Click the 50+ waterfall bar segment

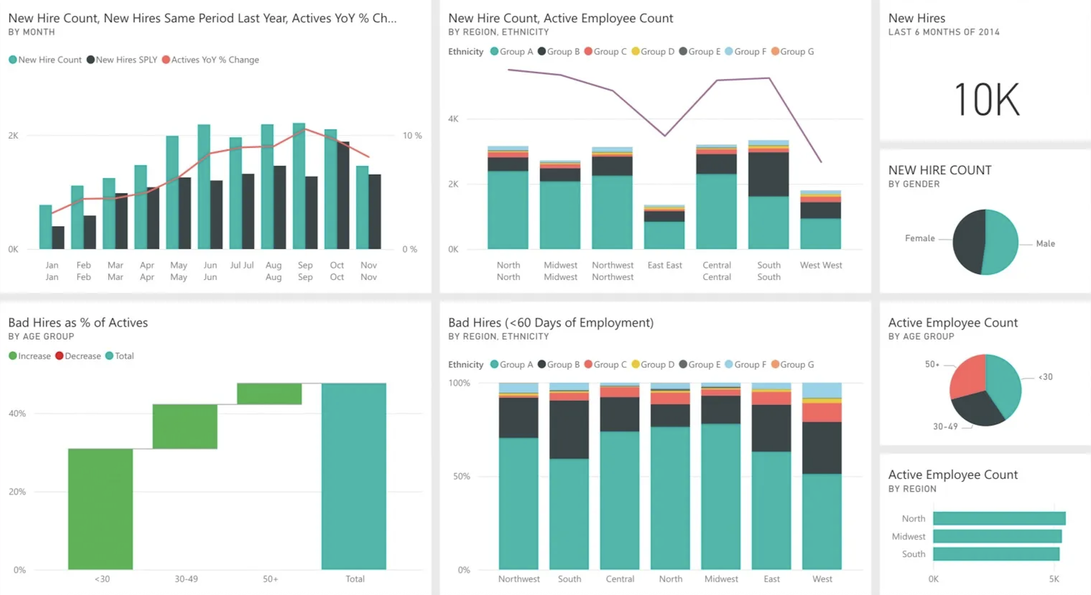click(269, 394)
